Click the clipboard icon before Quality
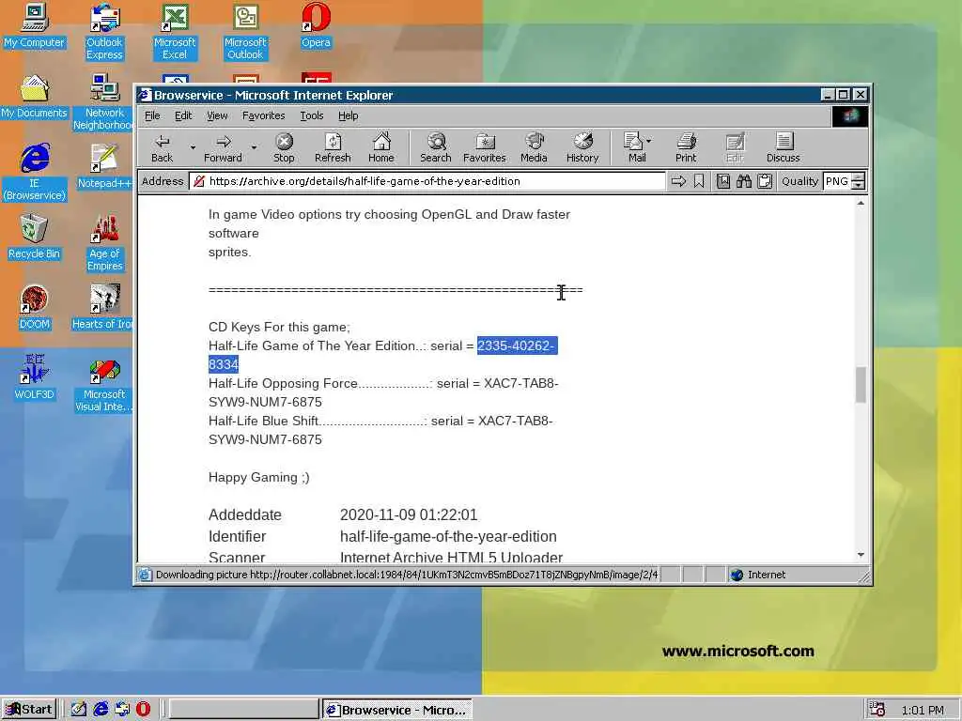This screenshot has width=962, height=721. point(765,181)
